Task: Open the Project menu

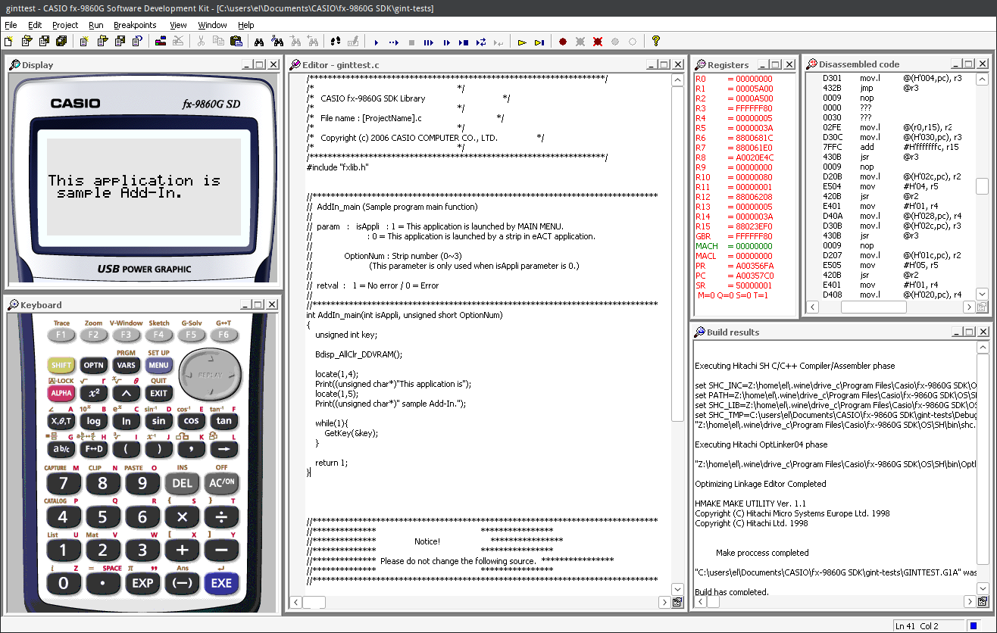Action: pos(65,25)
